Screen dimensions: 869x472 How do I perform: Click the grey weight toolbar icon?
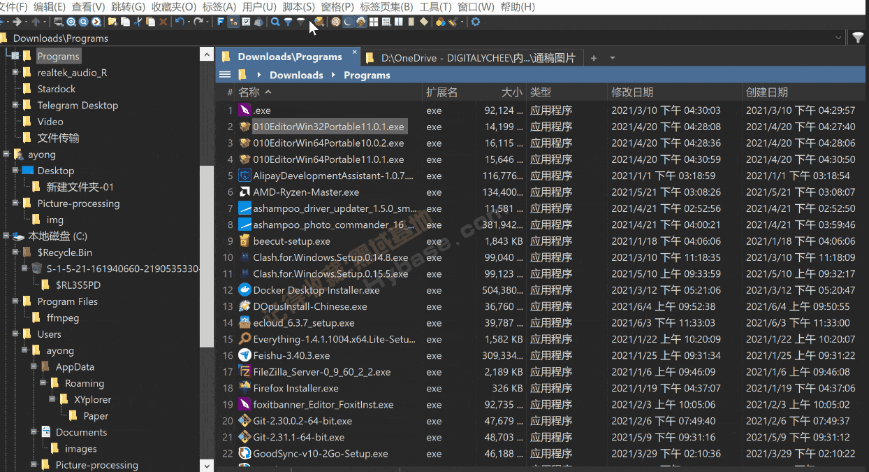(x=259, y=22)
